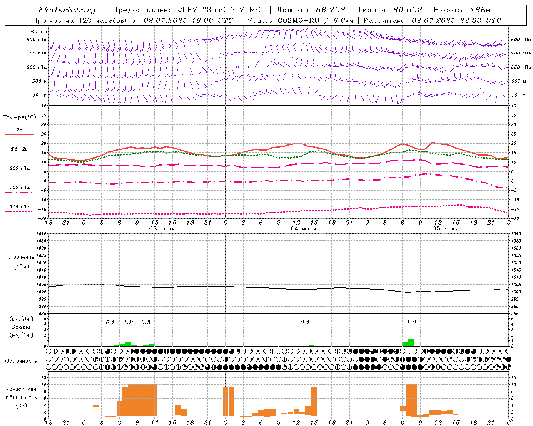This screenshot has height=426, width=533.
Task: Click the 10 м wind level label on the right
Action: tap(518, 95)
